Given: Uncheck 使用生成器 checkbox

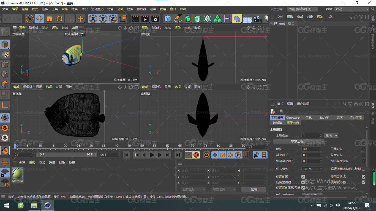Looking at the screenshot, I should click(x=303, y=182).
